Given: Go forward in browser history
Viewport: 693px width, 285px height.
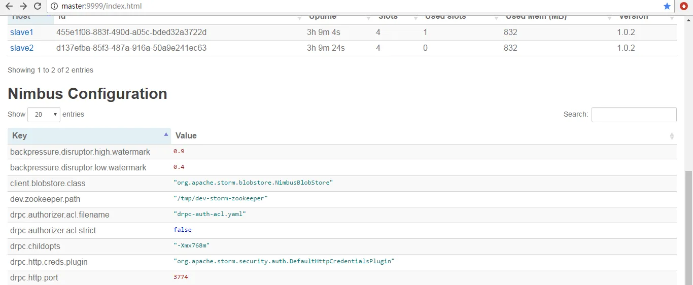Looking at the screenshot, I should 23,7.
